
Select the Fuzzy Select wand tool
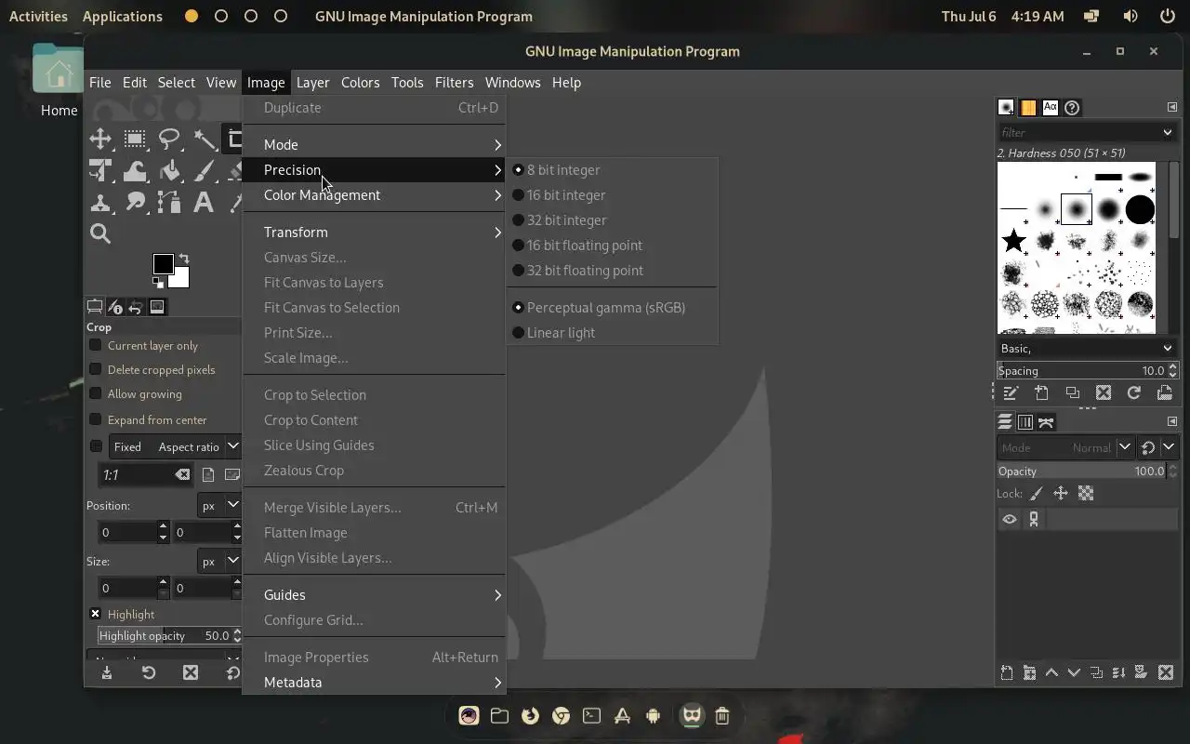click(204, 139)
